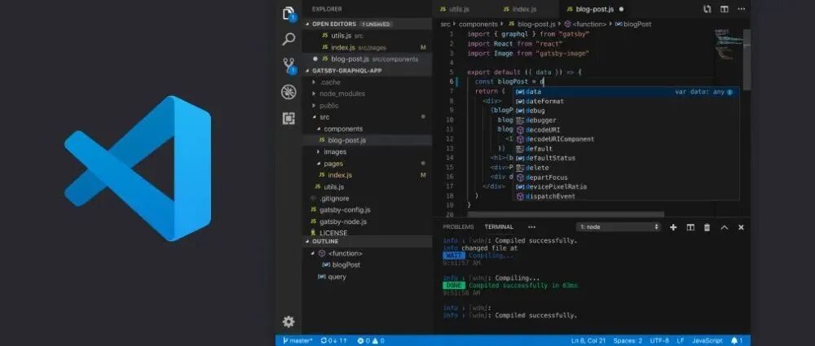Open index.js under the pages folder

click(367, 175)
